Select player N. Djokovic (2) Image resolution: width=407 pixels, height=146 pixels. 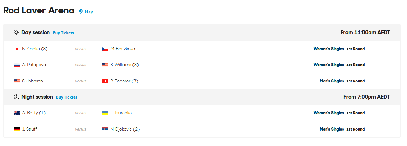pyautogui.click(x=125, y=129)
